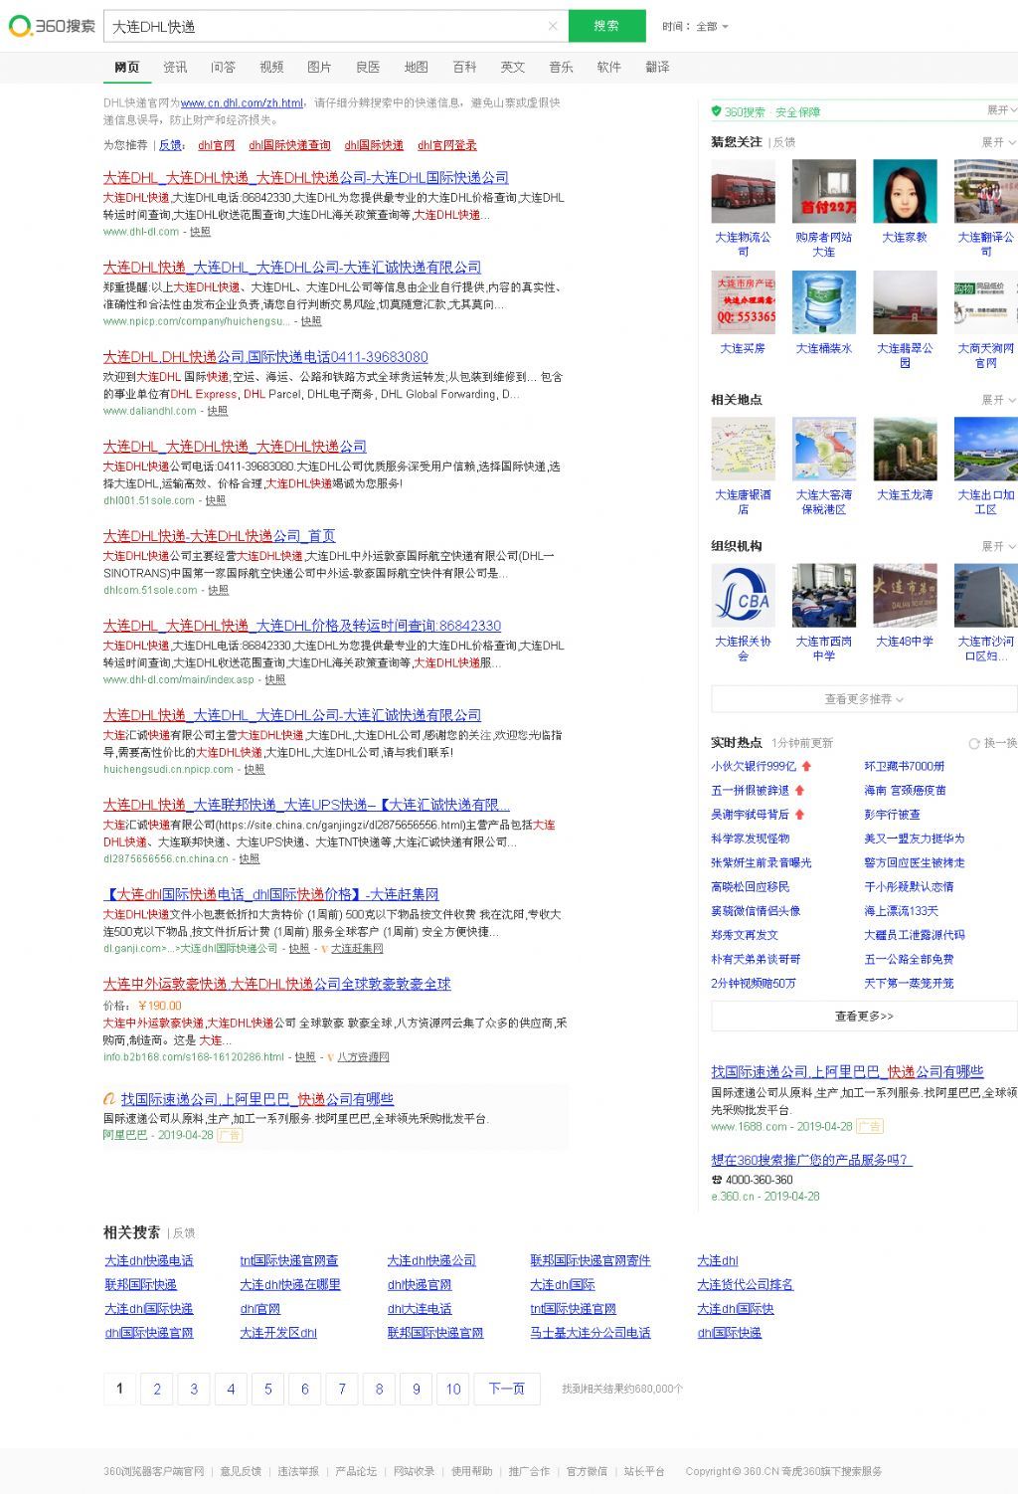Click the 换一换 refresh icon
Screen dimensions: 1018x1494
click(x=974, y=743)
